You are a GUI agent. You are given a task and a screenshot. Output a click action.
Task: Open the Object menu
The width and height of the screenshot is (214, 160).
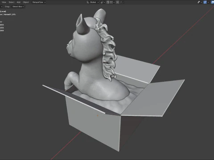26,2
